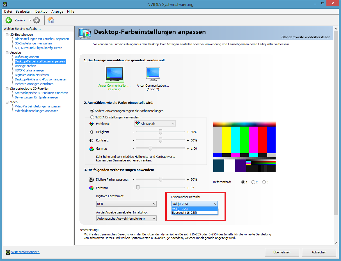Click the Digitale Farbanpassung slider
The image size is (341, 261).
161,179
